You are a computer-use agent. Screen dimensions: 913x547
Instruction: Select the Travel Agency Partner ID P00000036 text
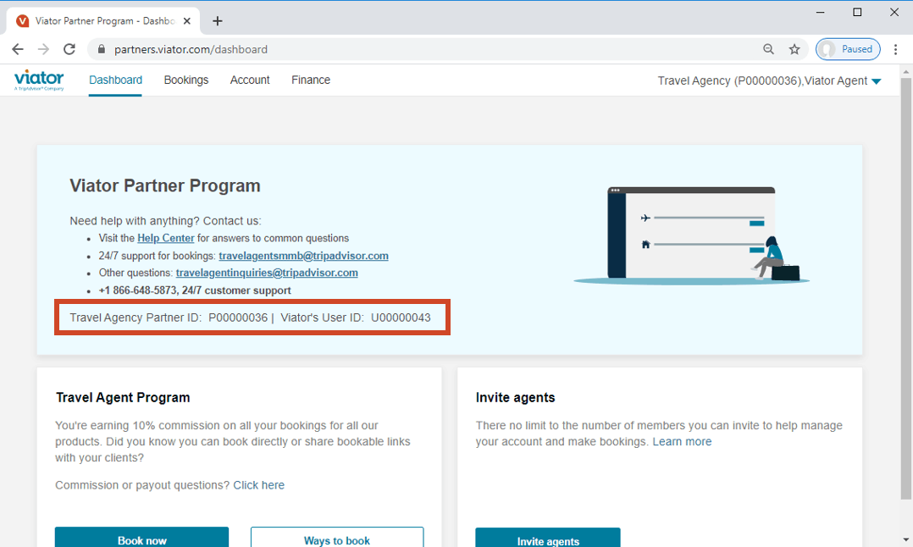169,318
